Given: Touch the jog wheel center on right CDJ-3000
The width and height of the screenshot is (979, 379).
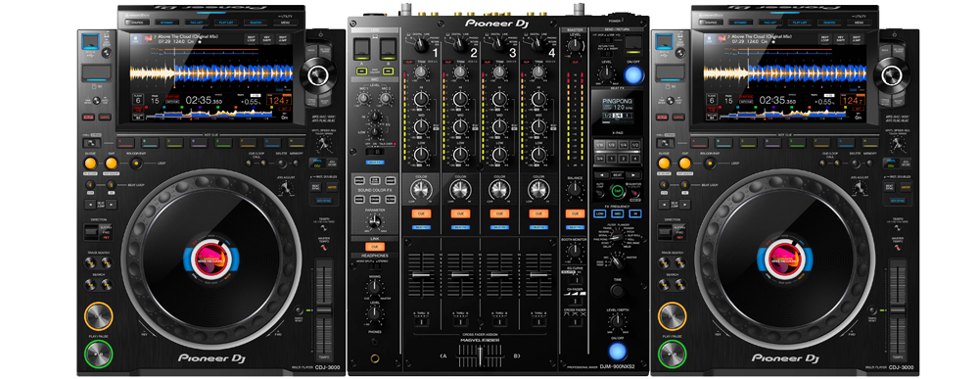Looking at the screenshot, I should coord(785,260).
